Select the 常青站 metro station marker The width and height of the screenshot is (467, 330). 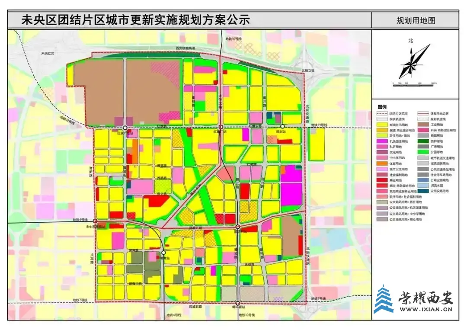pyautogui.click(x=163, y=253)
